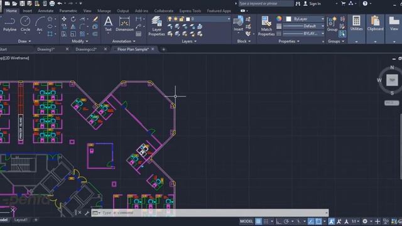402x226 pixels.
Task: Toggle annotation objects visibility in status bar
Action: (x=331, y=222)
